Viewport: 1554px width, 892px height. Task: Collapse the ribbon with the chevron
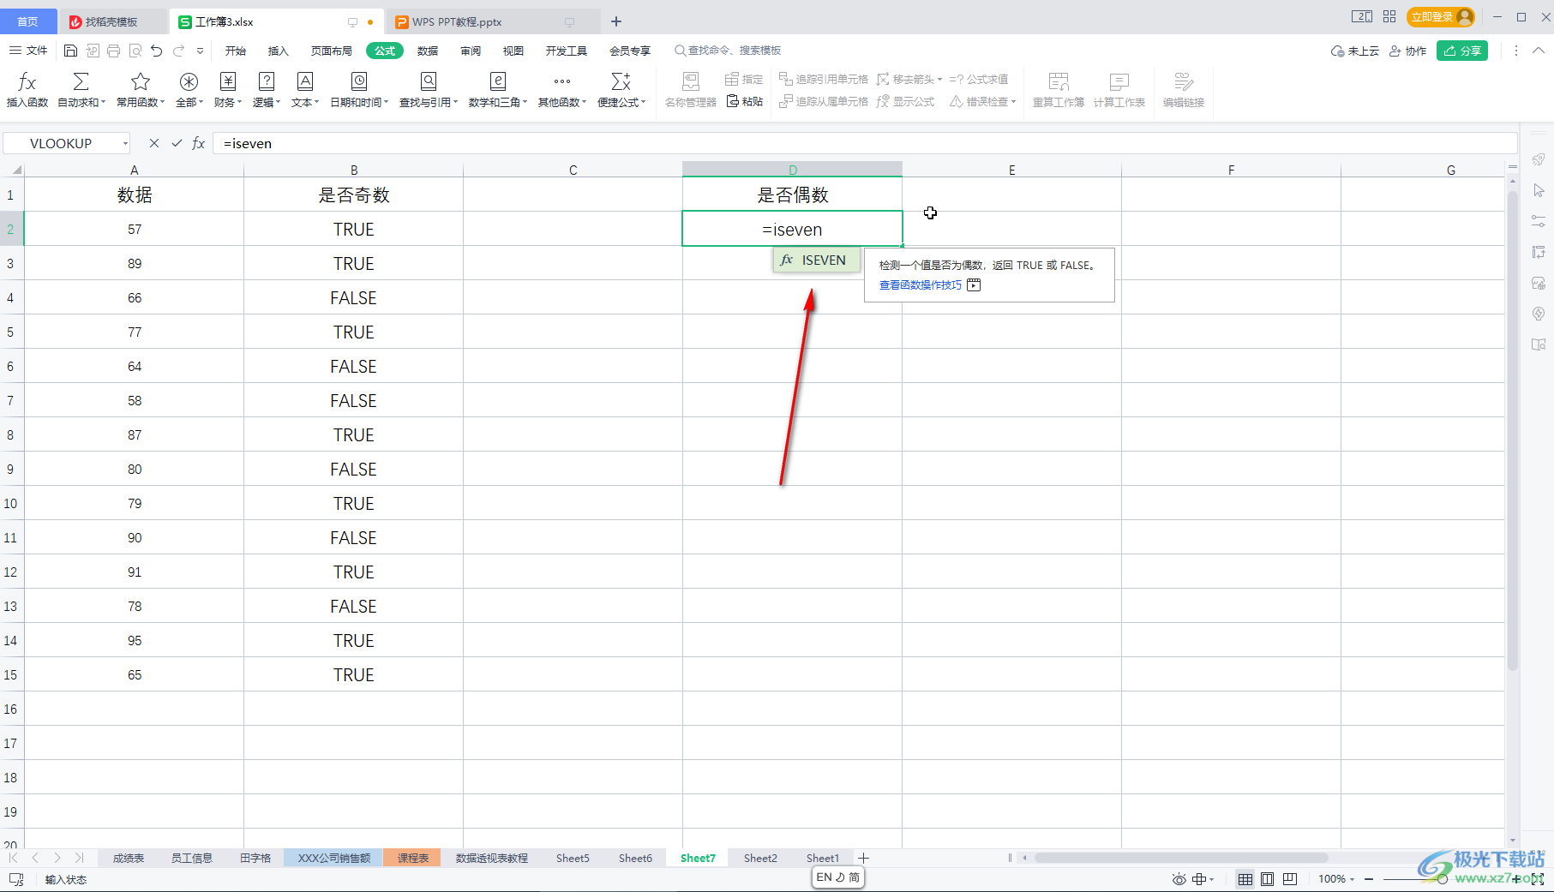click(1539, 51)
